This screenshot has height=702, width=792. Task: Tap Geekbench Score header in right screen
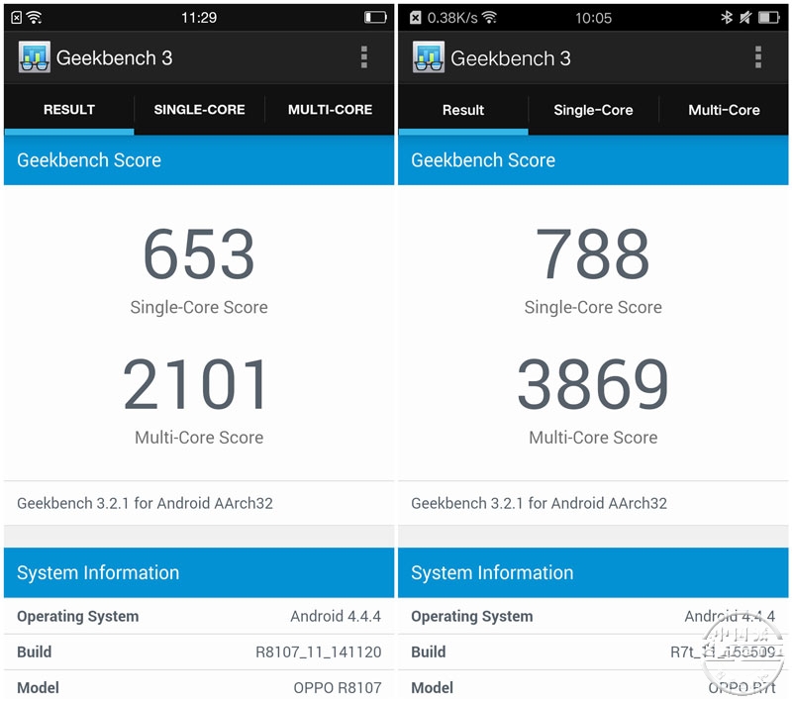[x=593, y=160]
